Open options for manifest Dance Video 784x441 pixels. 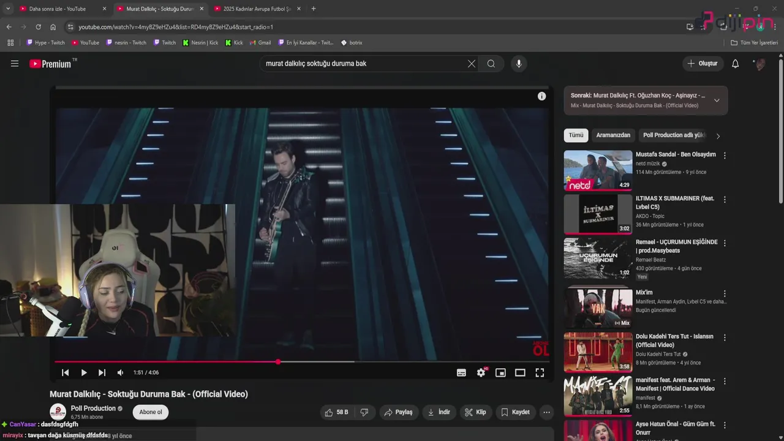point(725,381)
